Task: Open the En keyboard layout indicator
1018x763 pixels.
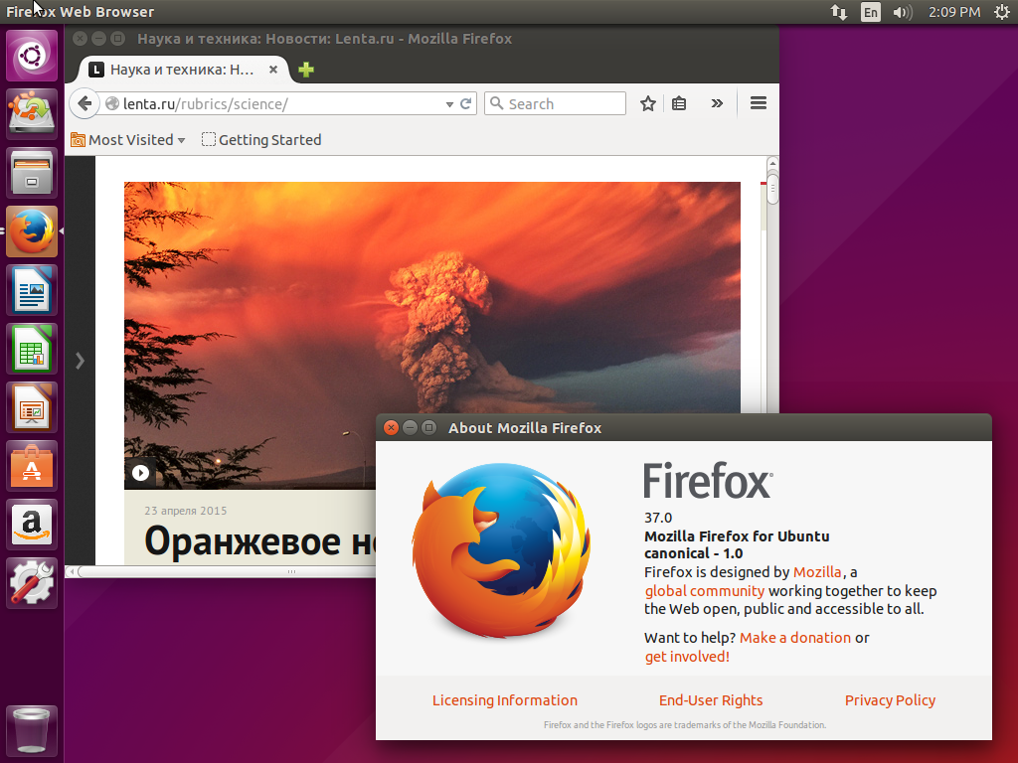Action: coord(870,12)
